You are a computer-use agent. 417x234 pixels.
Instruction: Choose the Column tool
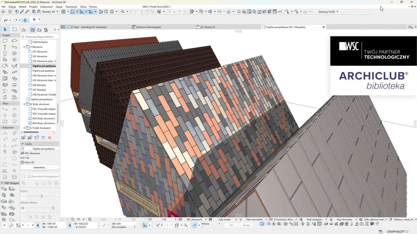tap(5, 47)
